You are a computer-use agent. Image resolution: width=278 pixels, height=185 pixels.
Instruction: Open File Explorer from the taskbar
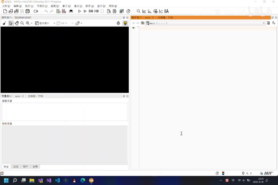[32, 180]
